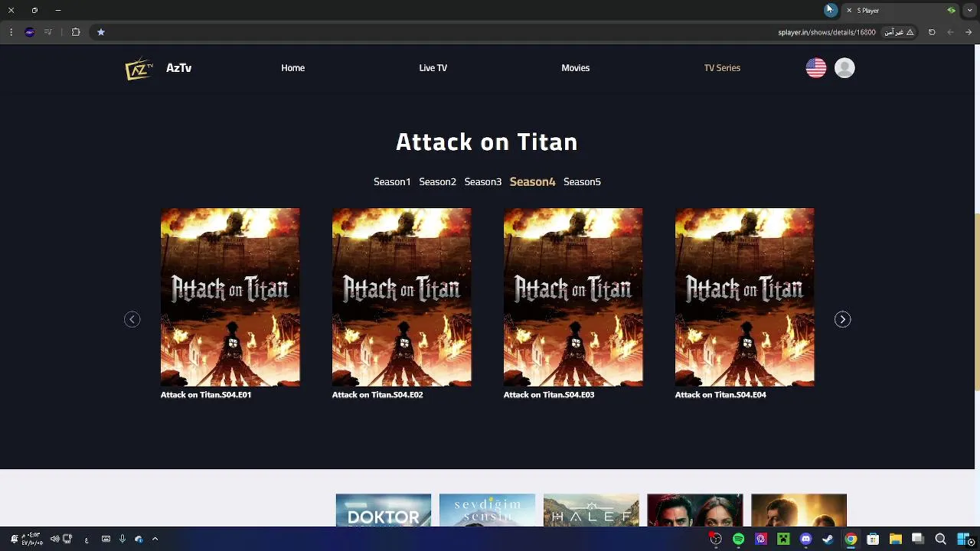This screenshot has height=551, width=980.
Task: Open episode S04.E02 poster
Action: (402, 297)
